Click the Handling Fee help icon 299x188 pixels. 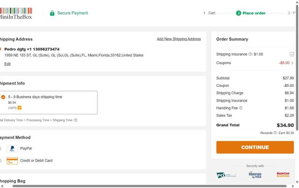pos(241,108)
